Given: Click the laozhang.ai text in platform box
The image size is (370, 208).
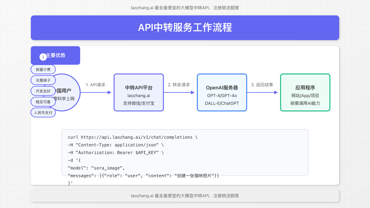Looking at the screenshot, I should pos(139,96).
